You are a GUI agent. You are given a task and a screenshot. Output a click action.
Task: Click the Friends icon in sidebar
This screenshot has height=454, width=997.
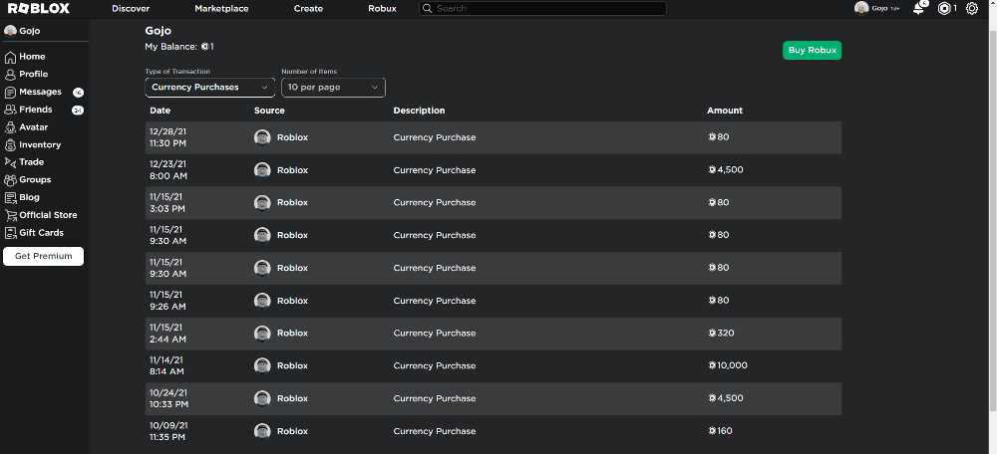(10, 110)
